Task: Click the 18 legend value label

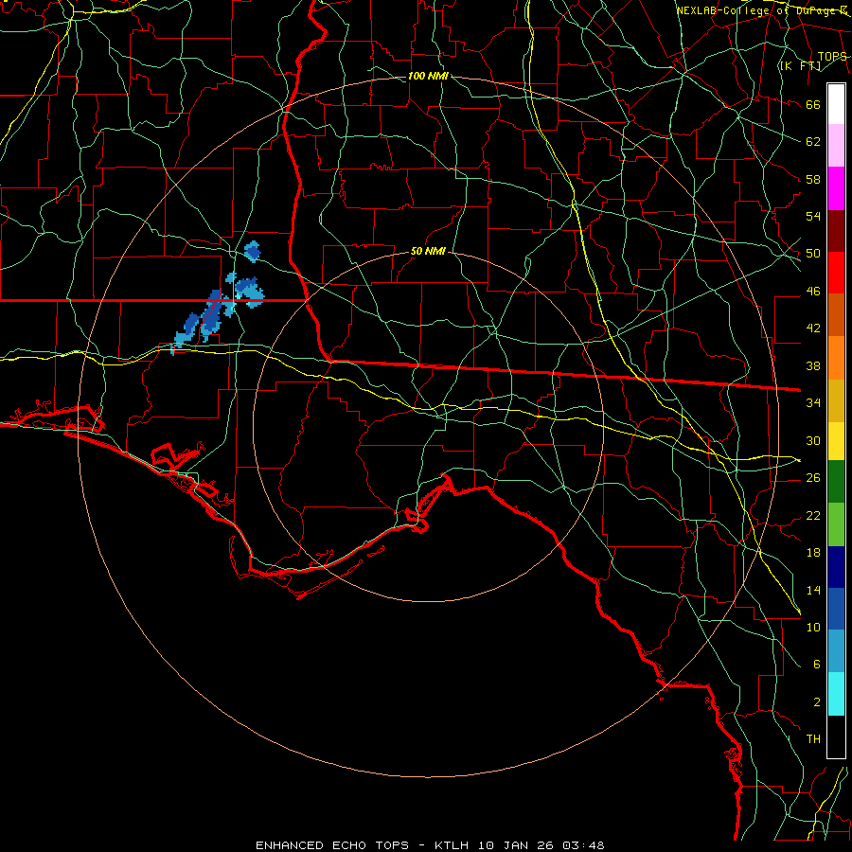Action: (x=813, y=553)
